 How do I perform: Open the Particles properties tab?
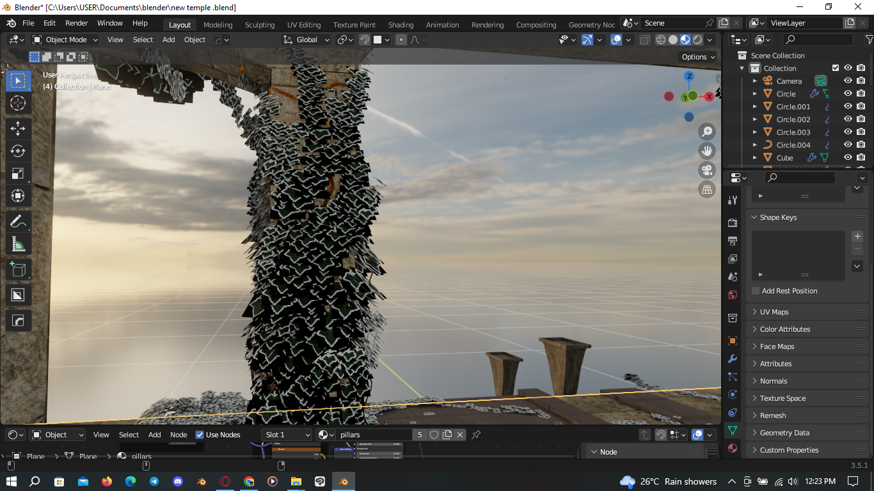[x=733, y=377]
